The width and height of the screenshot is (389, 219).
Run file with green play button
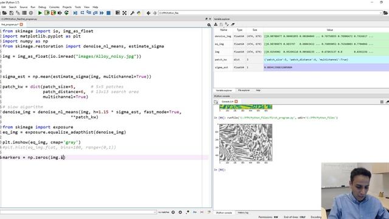[x=40, y=13]
